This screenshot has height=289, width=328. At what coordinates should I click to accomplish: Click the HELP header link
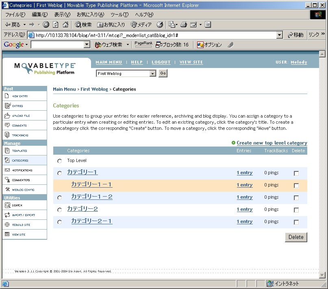tap(137, 62)
